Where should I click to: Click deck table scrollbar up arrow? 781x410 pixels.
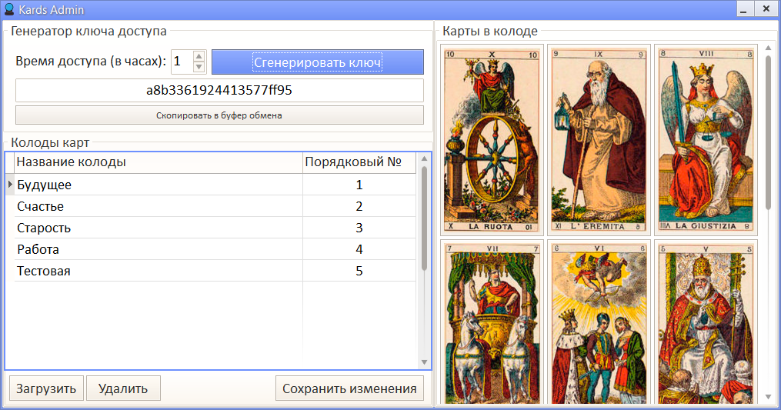click(x=425, y=159)
